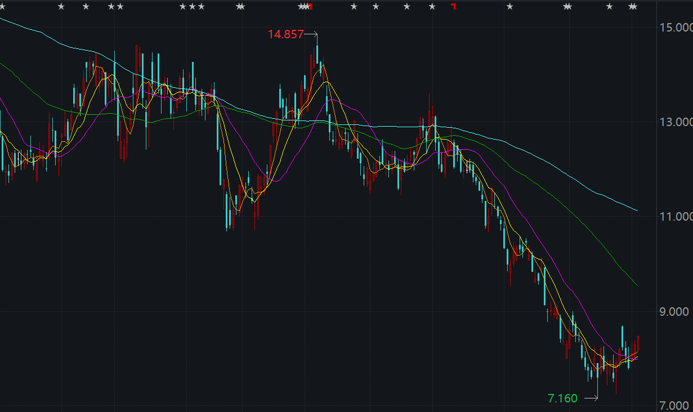The image size is (693, 412).
Task: Select the last red candlestick on the right
Action: 638,343
